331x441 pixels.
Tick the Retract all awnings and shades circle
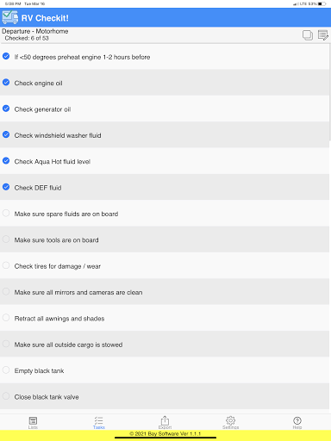pos(6,318)
